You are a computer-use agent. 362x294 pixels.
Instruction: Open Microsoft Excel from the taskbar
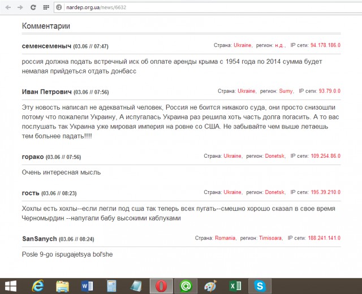pos(235,286)
